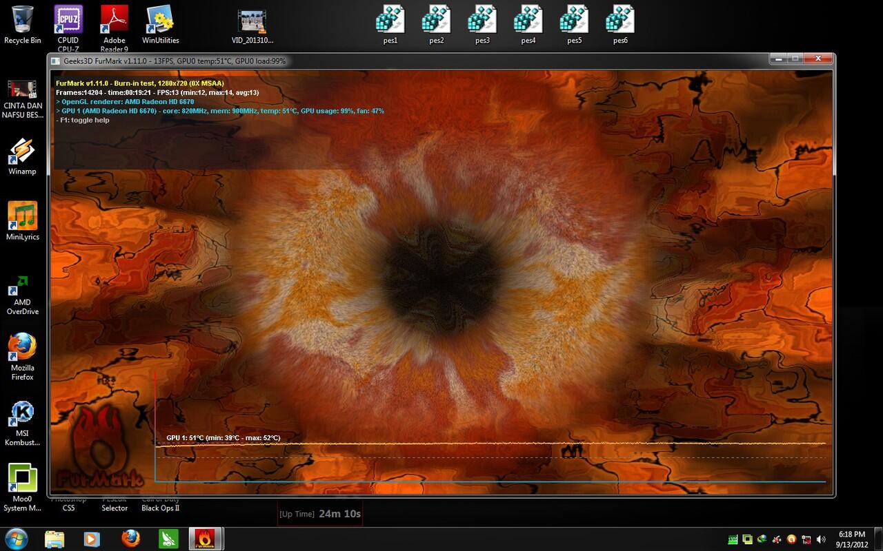Select the pes5 registry file
The height and width of the screenshot is (551, 883).
coord(574,25)
